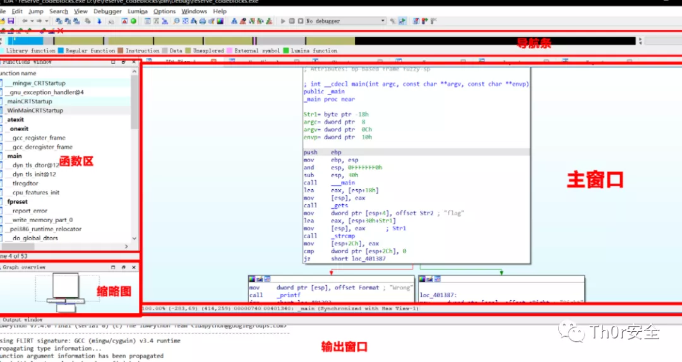Click the blue down arrow toolbar icon
This screenshot has height=362, width=682.
99,21
